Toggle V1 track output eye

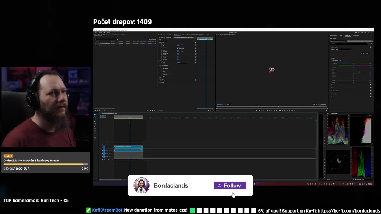click(x=107, y=147)
